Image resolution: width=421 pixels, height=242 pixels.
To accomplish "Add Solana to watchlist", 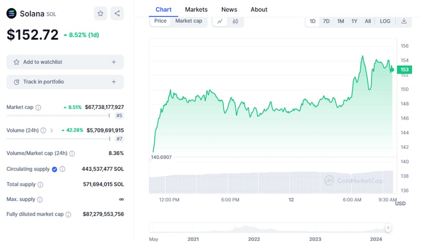I will point(65,62).
